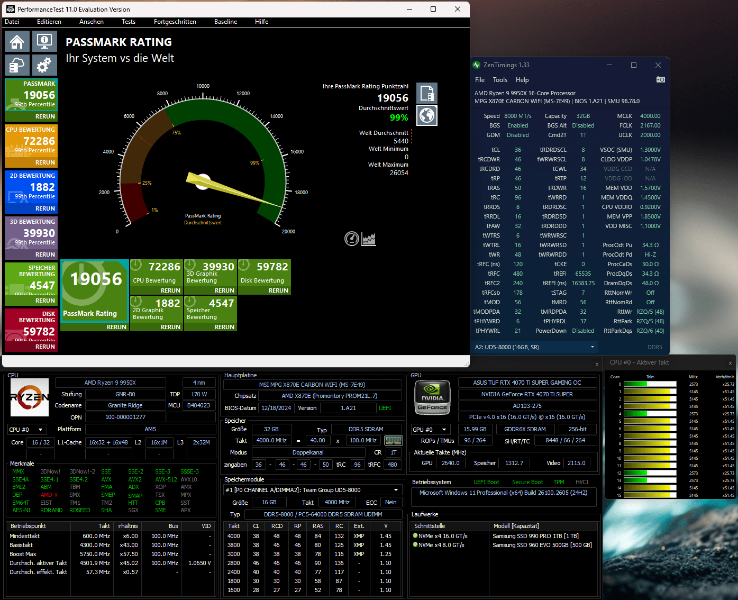Click the cloud upload baseline icon
Viewport: 738px width, 600px height.
(x=17, y=65)
